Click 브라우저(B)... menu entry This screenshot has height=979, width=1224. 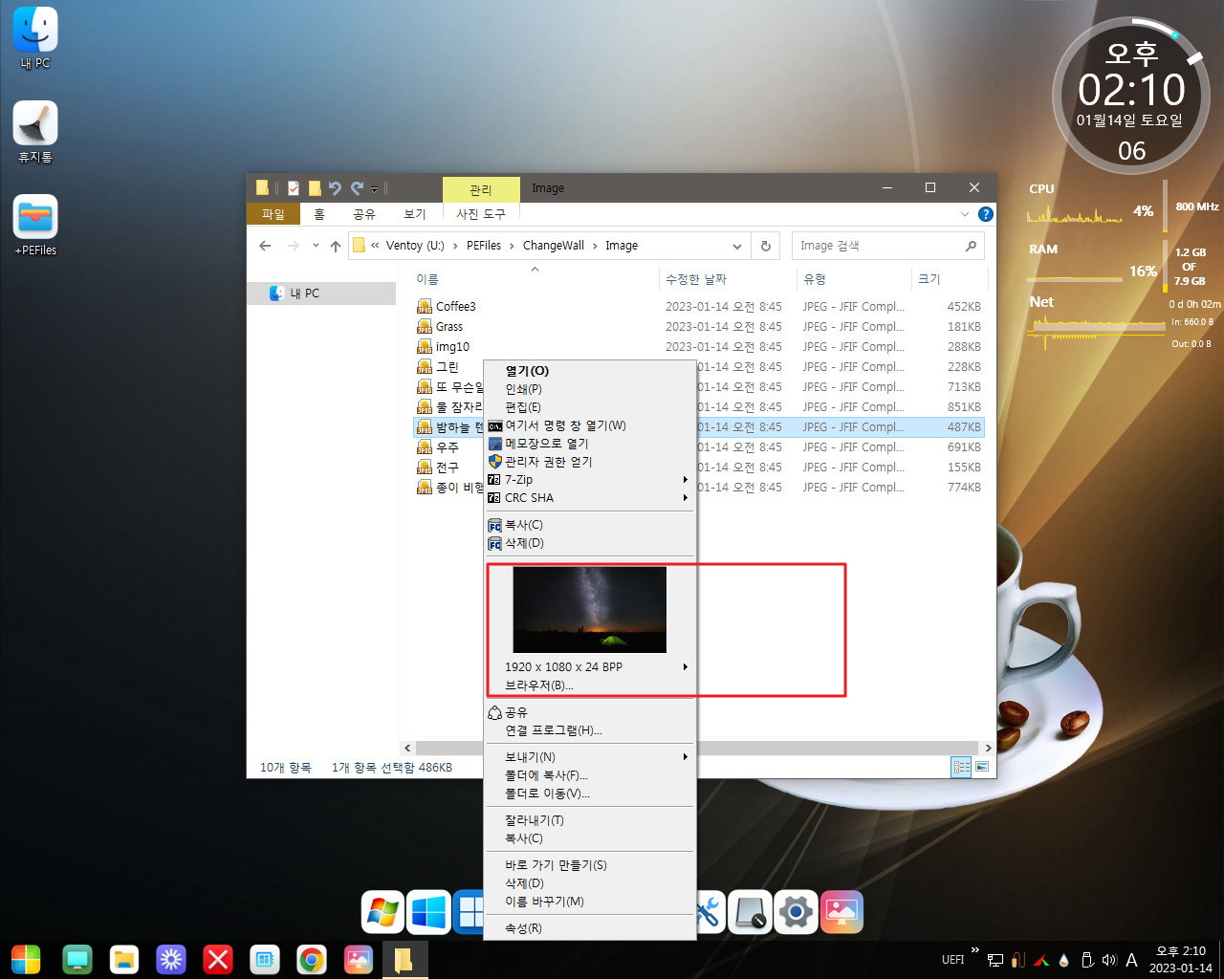tap(589, 685)
